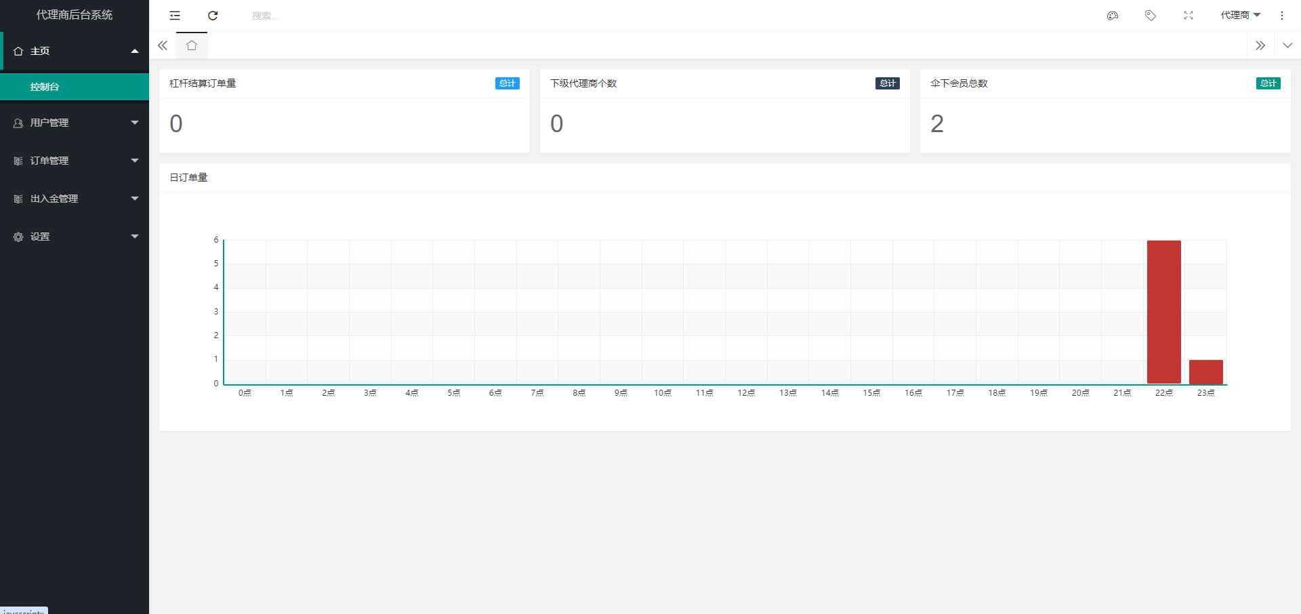The width and height of the screenshot is (1301, 614).
Task: Click the 22点 red bar in chart
Action: pos(1164,312)
